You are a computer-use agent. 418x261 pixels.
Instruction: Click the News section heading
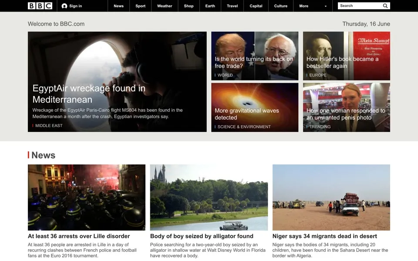coord(43,155)
